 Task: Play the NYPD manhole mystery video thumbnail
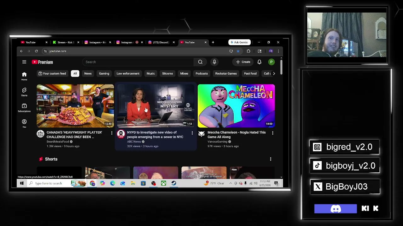coord(156,106)
